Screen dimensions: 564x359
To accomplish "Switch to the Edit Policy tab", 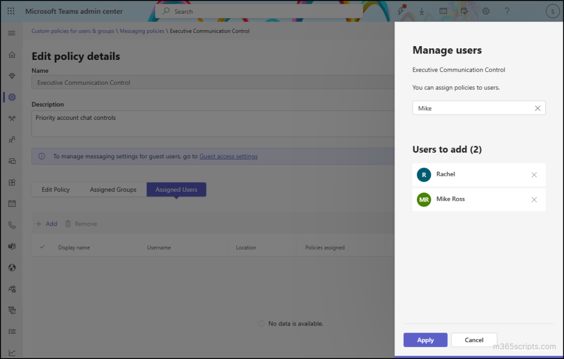I will click(x=56, y=190).
